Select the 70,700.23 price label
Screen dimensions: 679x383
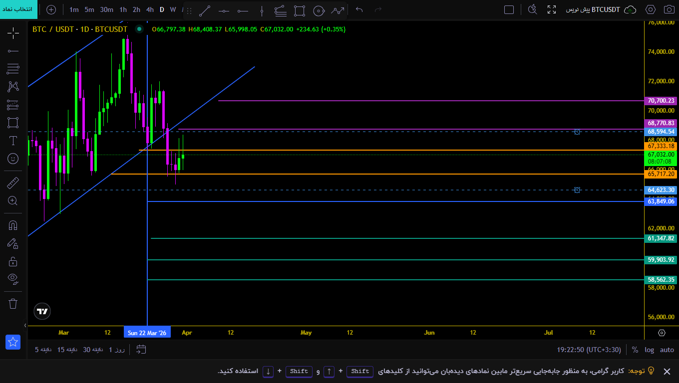[x=661, y=101]
